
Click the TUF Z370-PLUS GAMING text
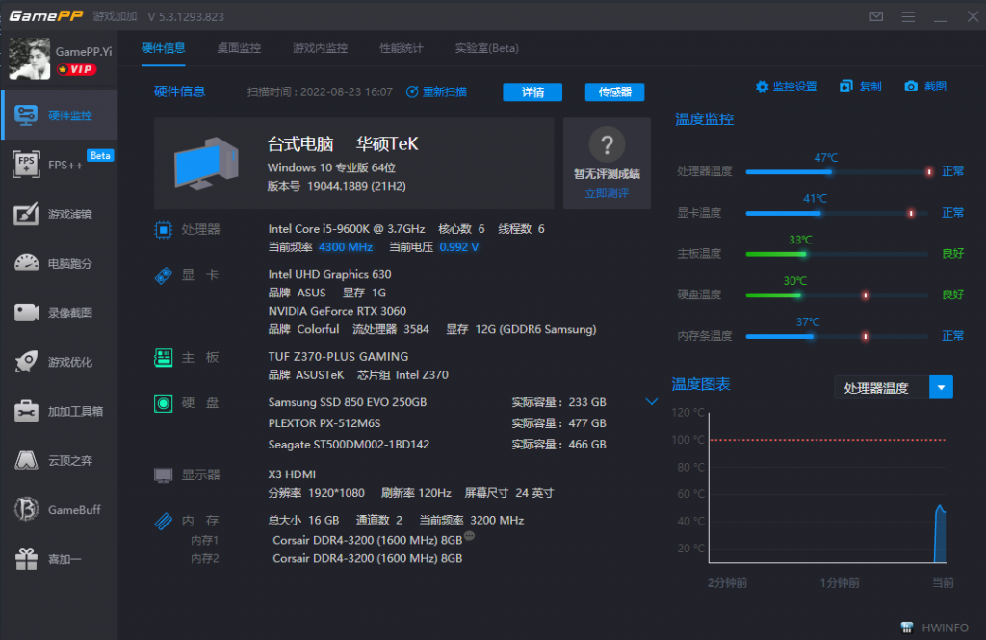click(338, 356)
